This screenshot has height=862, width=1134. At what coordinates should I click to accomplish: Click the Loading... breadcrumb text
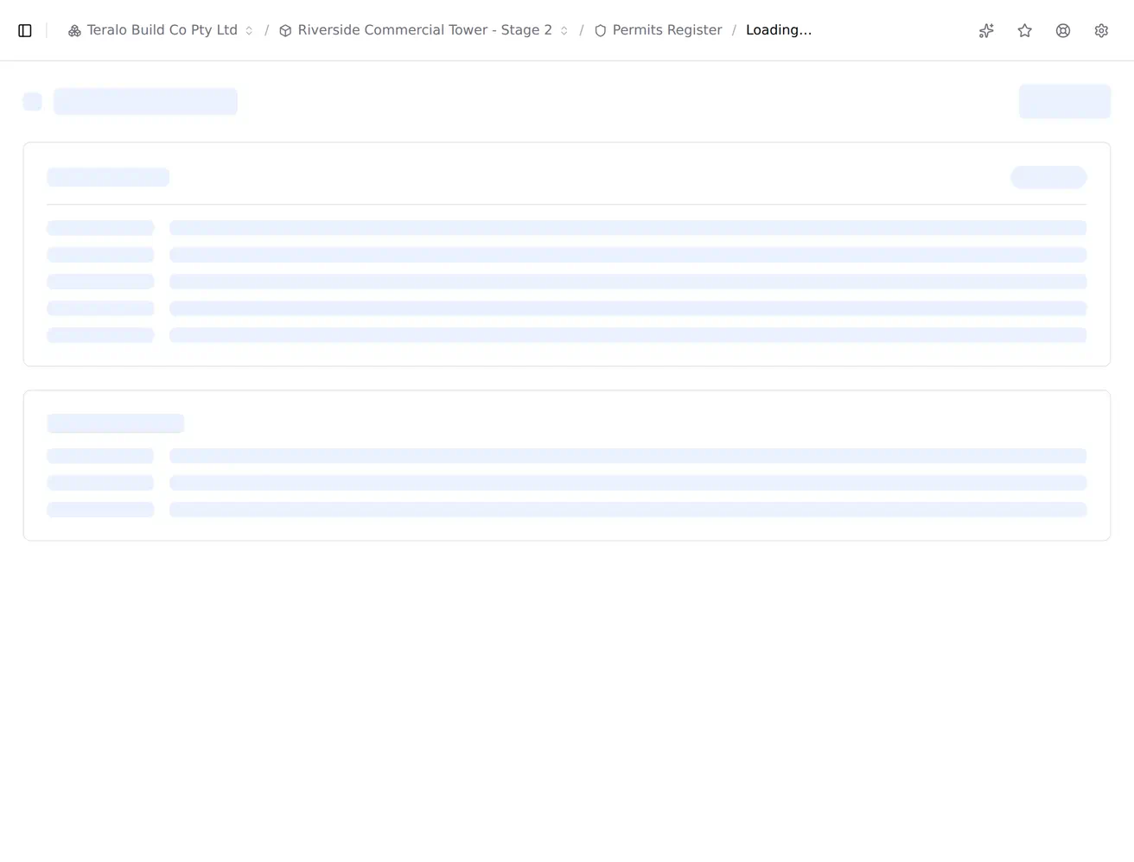click(x=779, y=30)
